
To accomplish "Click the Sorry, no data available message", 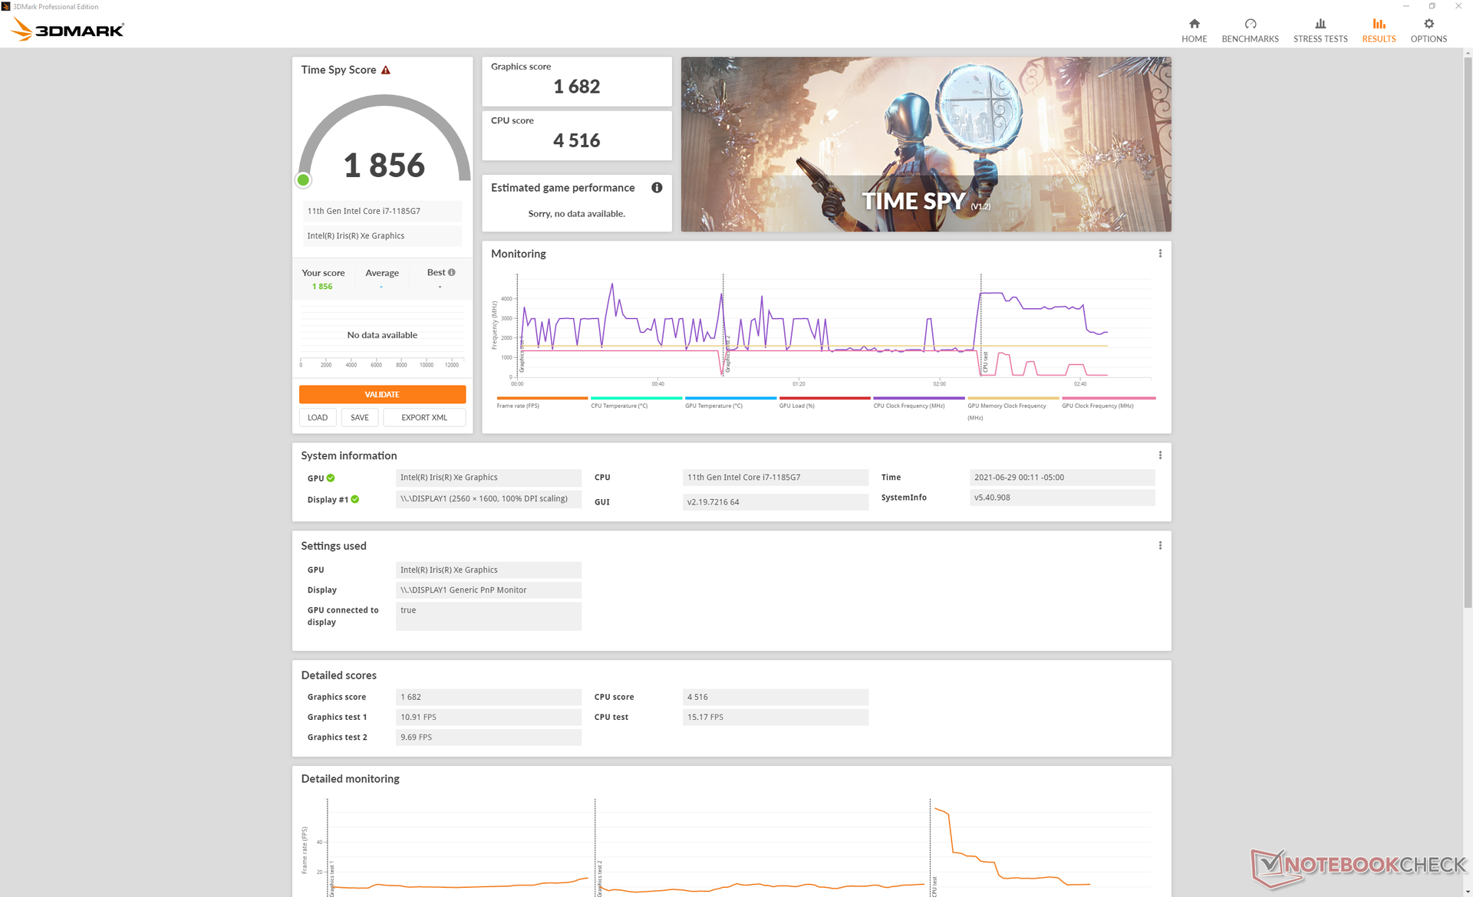I will coord(576,214).
